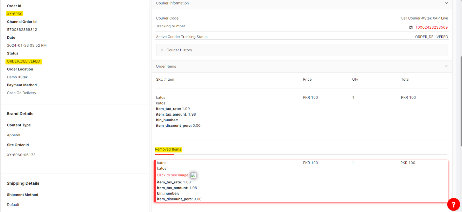Click channel order ID 5700862869812
Screen dimensions: 462x212
[22, 30]
